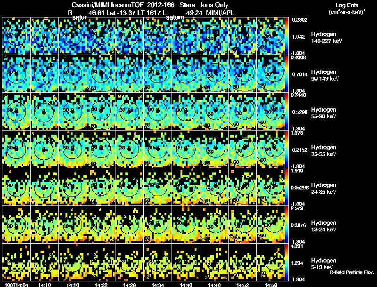Screen dimensions: 377x287
Task: Select the 35-55 keV panel at 14:46
Action: (x=214, y=149)
